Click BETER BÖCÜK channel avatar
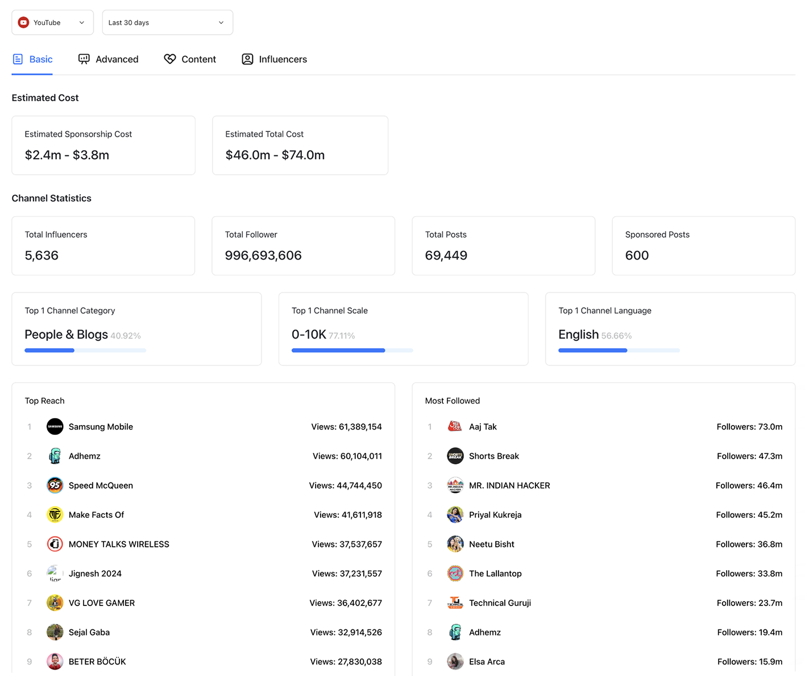Viewport: 805px width, 676px height. tap(55, 662)
